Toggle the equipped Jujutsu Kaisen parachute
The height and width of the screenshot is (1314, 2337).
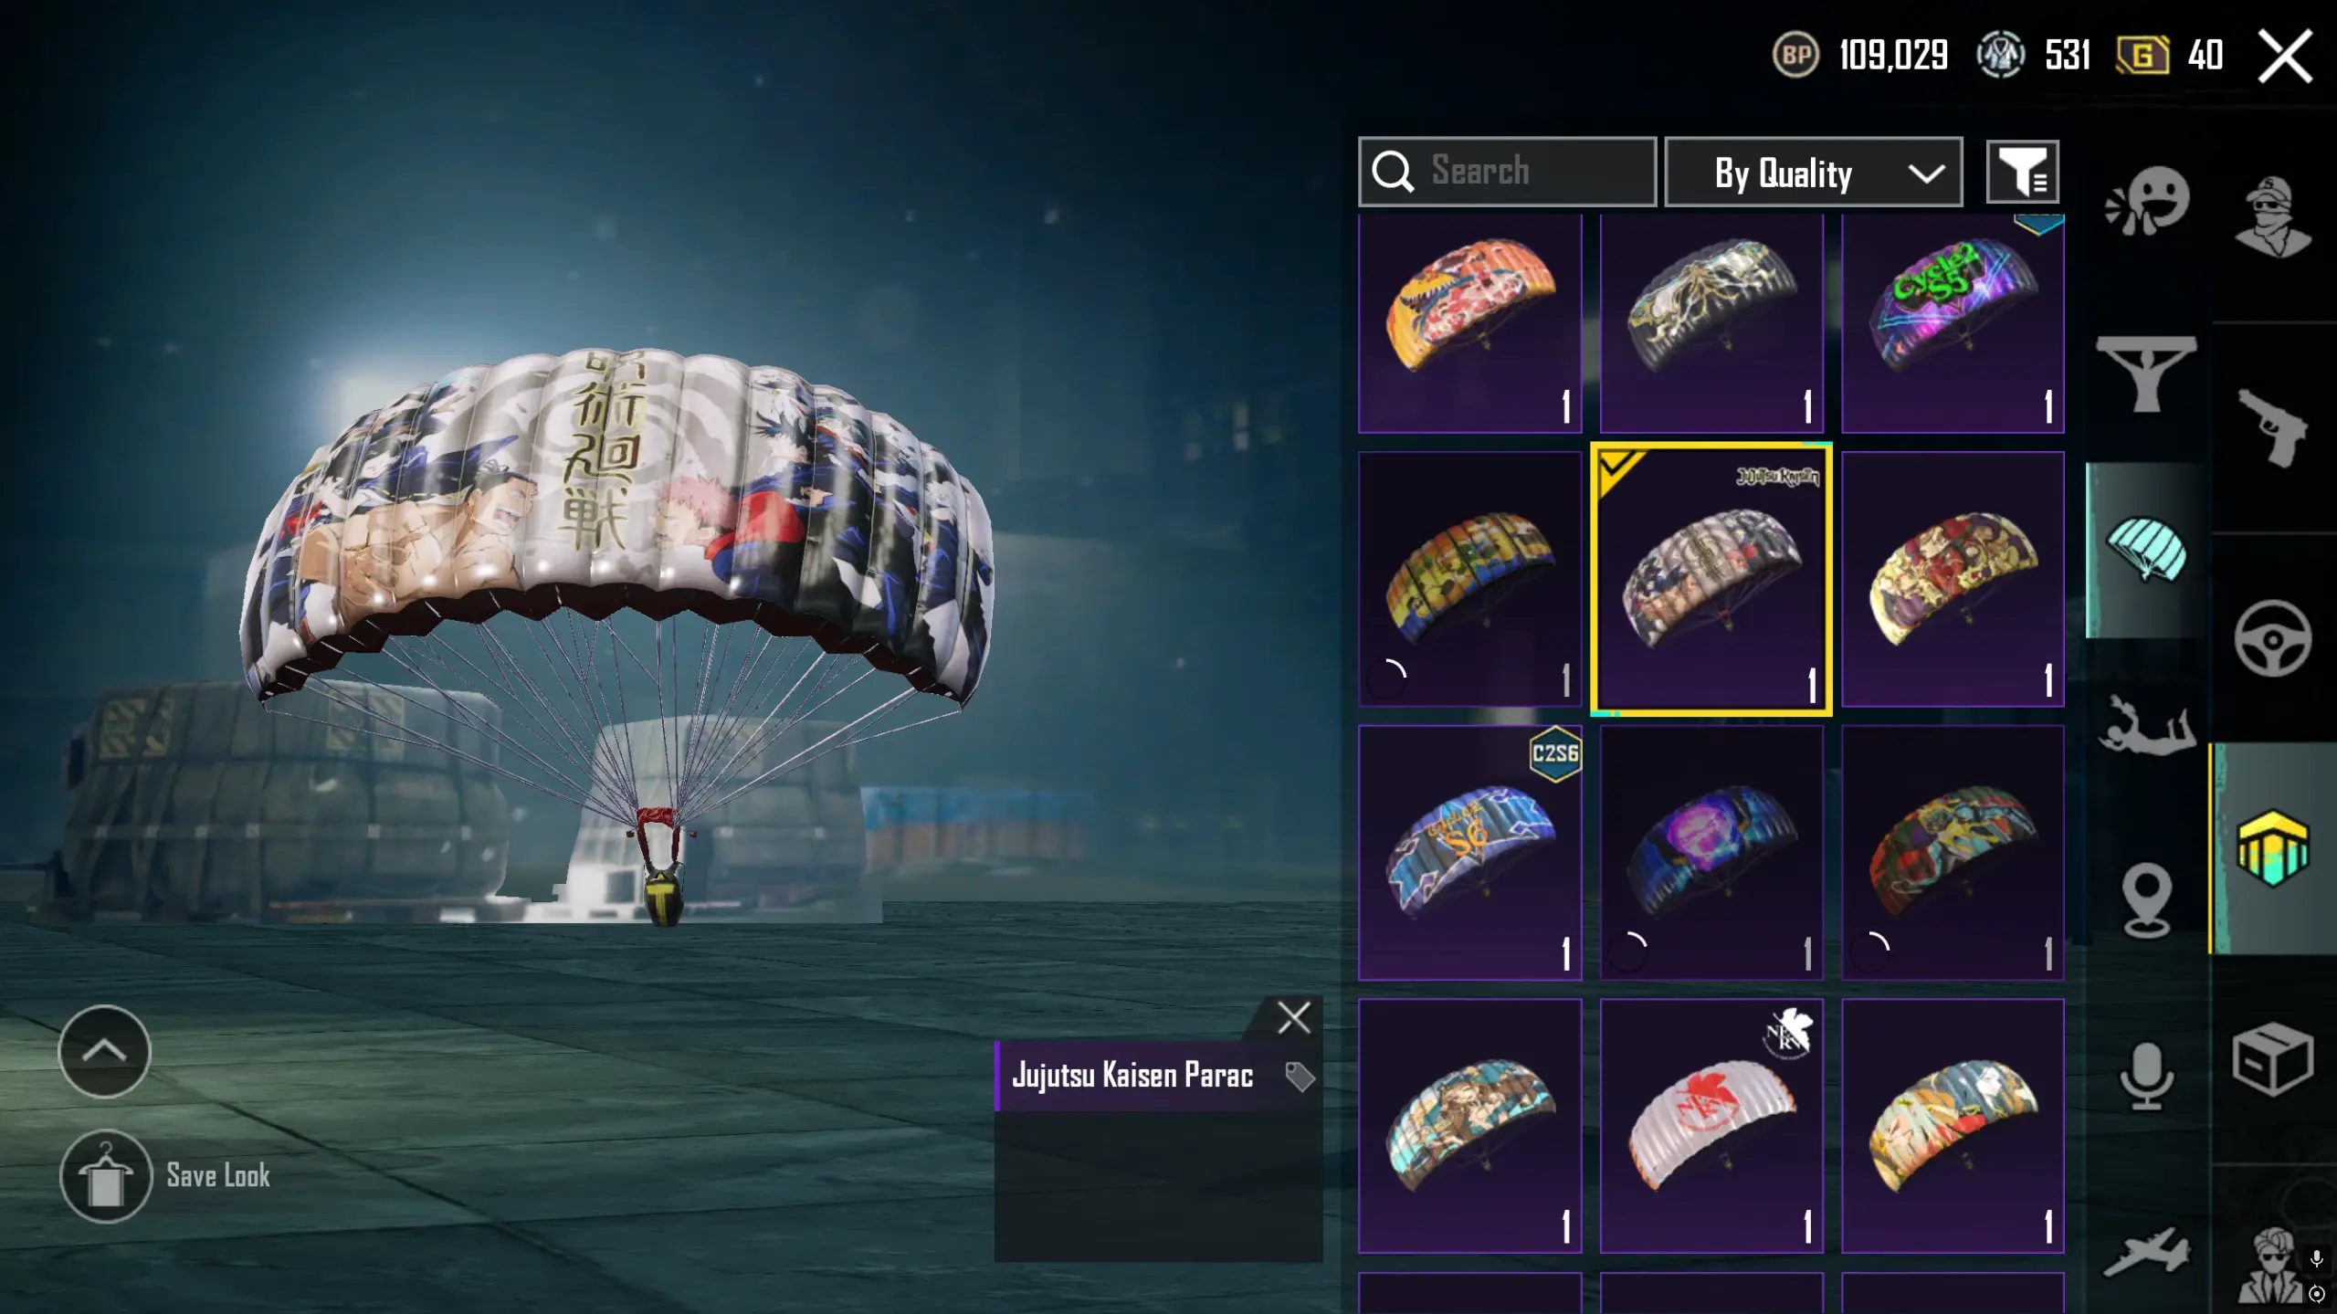(1711, 579)
